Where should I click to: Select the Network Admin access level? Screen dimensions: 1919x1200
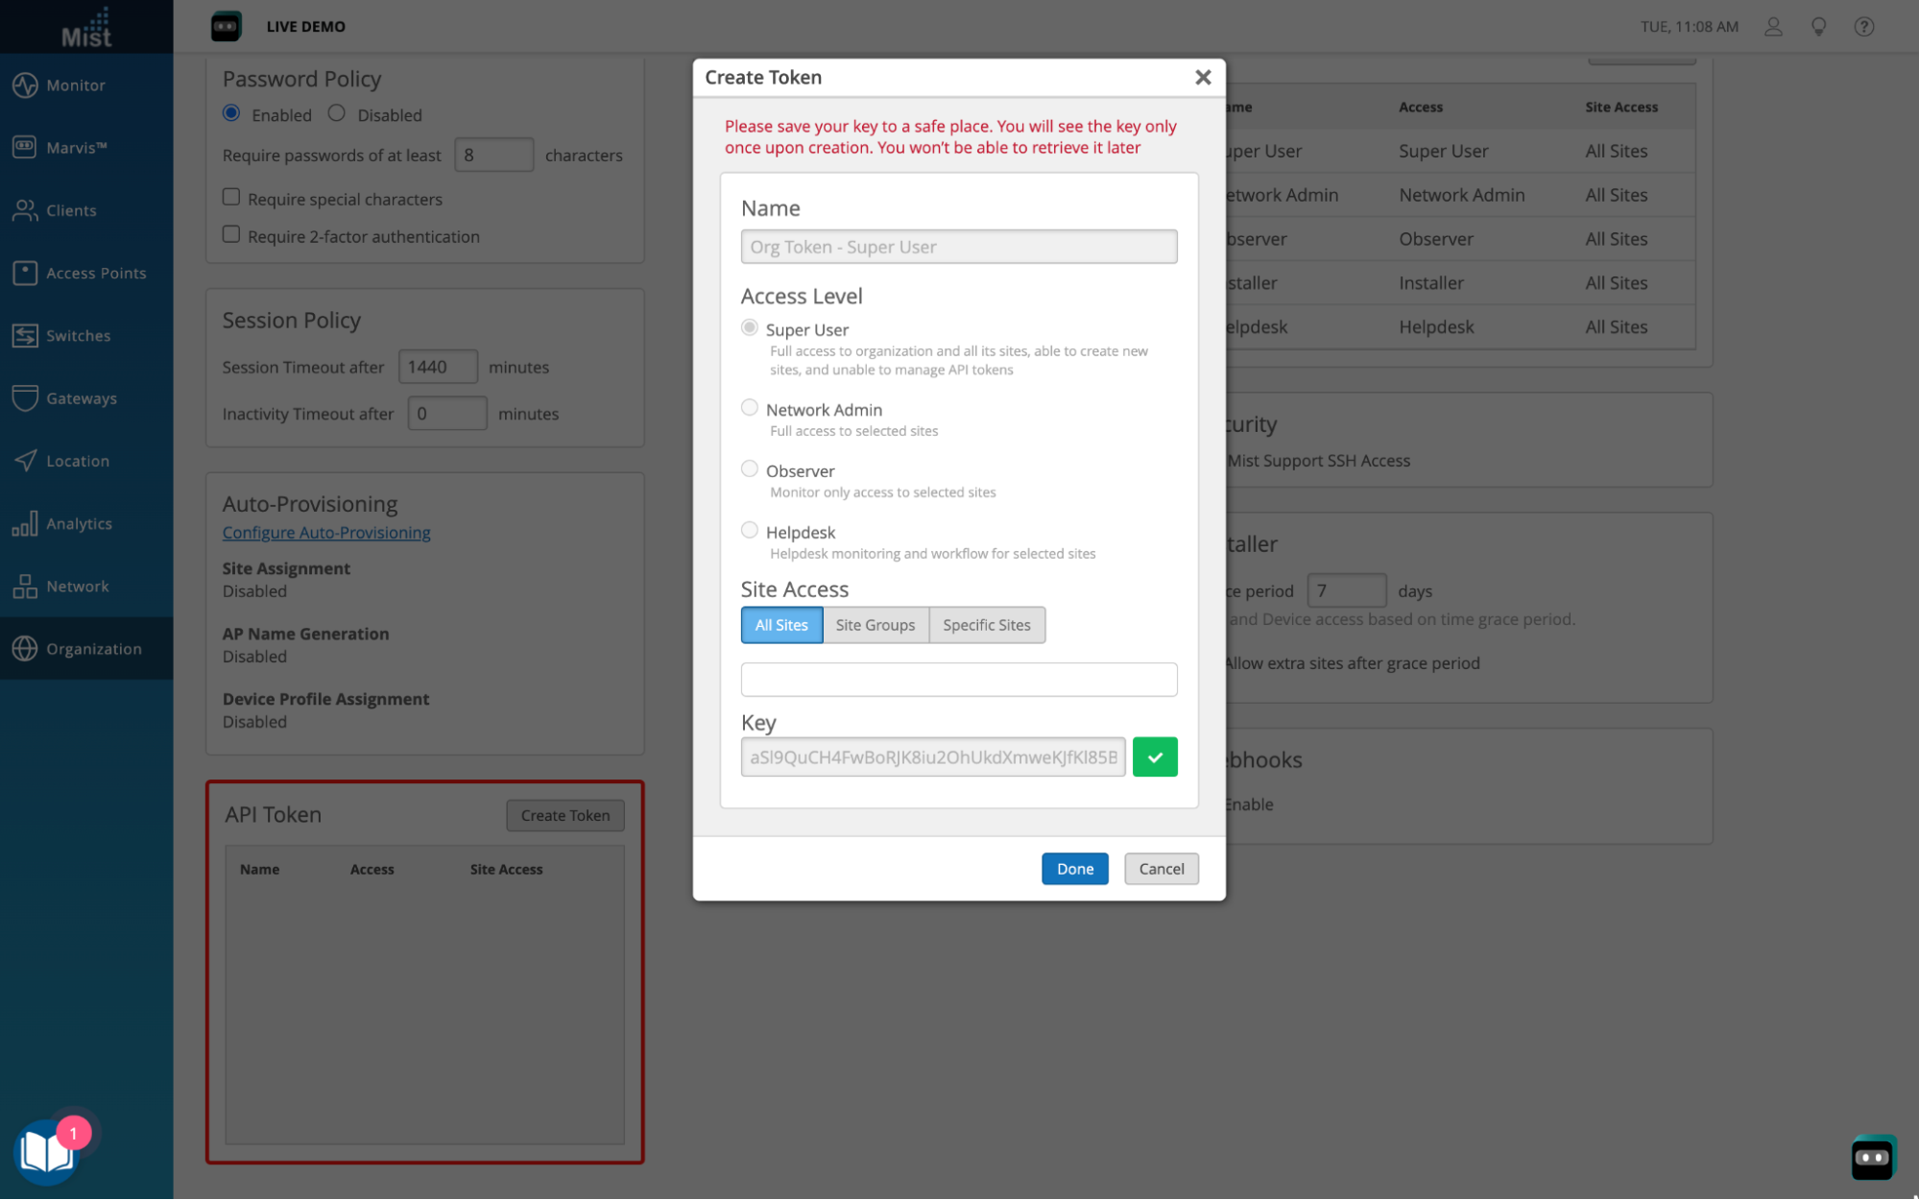coord(750,408)
